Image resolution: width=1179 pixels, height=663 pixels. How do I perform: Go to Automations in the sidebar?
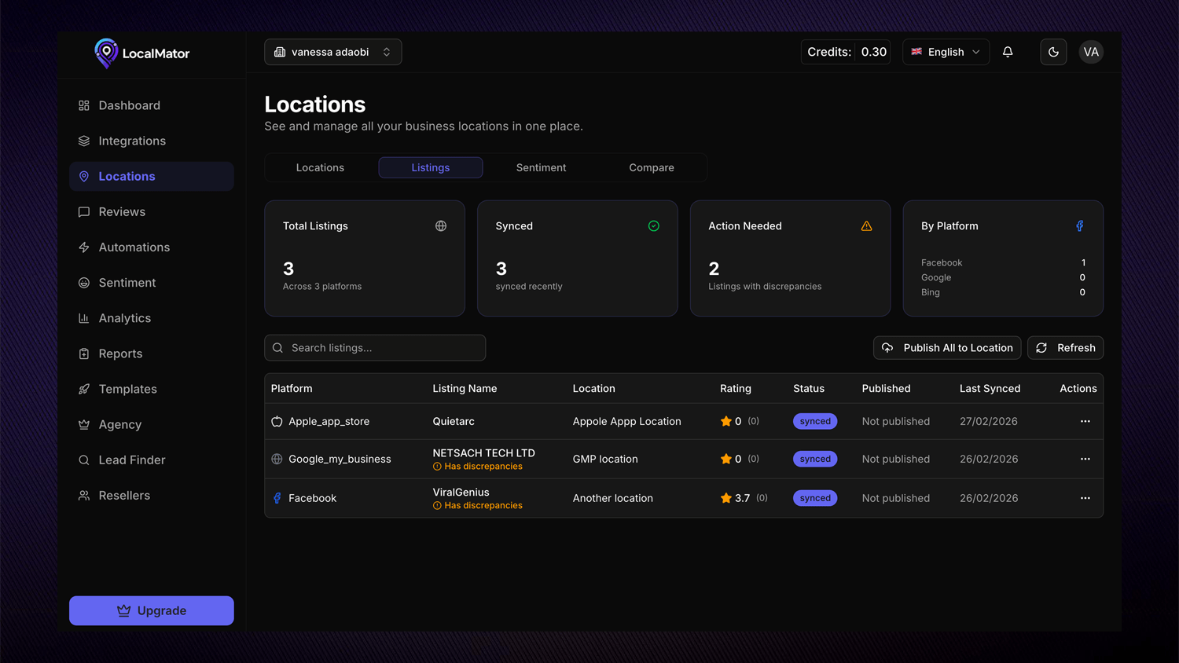tap(134, 247)
